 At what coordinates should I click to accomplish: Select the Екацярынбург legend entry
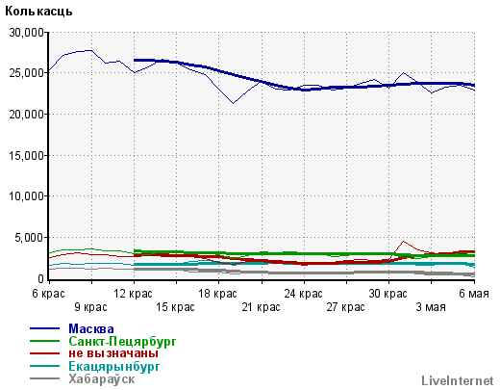pos(113,366)
